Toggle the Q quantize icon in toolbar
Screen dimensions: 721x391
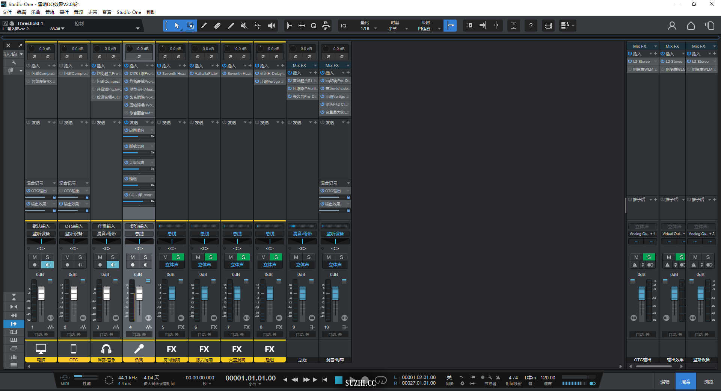tap(314, 26)
